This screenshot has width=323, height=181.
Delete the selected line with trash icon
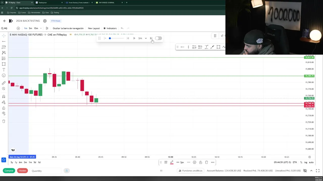(x=206, y=162)
